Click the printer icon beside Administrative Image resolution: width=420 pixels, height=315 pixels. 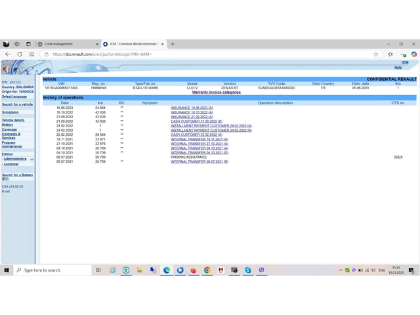(x=31, y=159)
